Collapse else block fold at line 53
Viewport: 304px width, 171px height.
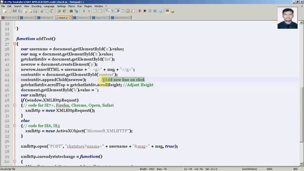pos(15,125)
